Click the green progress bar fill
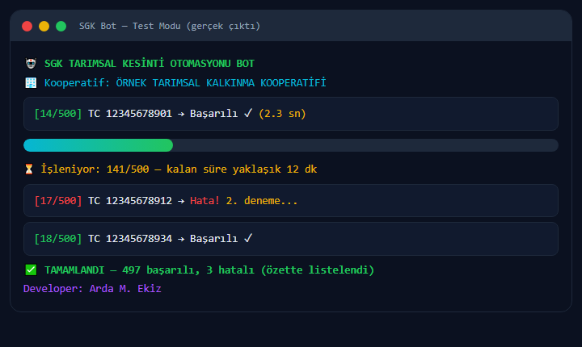Image resolution: width=582 pixels, height=347 pixels. click(x=99, y=145)
